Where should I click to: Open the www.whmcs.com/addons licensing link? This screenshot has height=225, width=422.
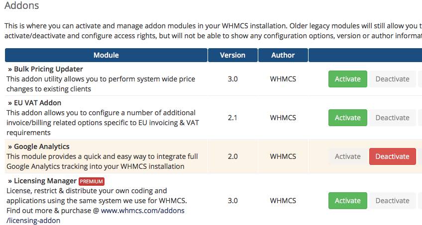point(142,211)
